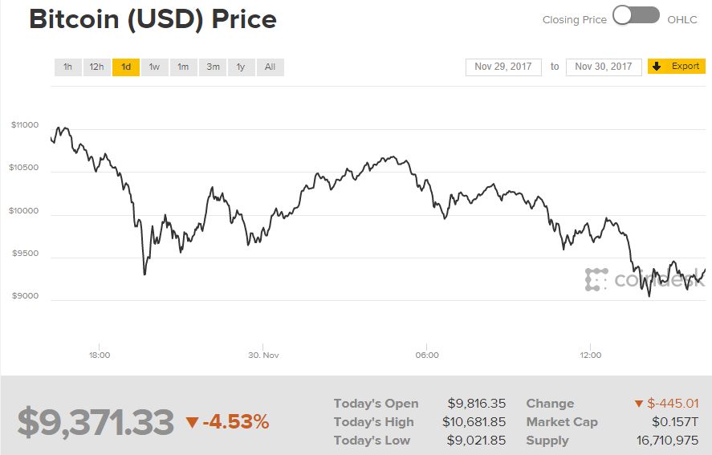This screenshot has width=712, height=455.
Task: Toggle the Closing Price/OHLC switch
Action: 636,16
